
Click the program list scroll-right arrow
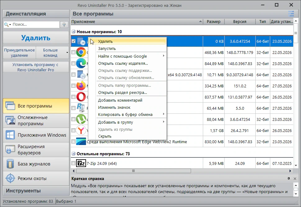point(290,171)
